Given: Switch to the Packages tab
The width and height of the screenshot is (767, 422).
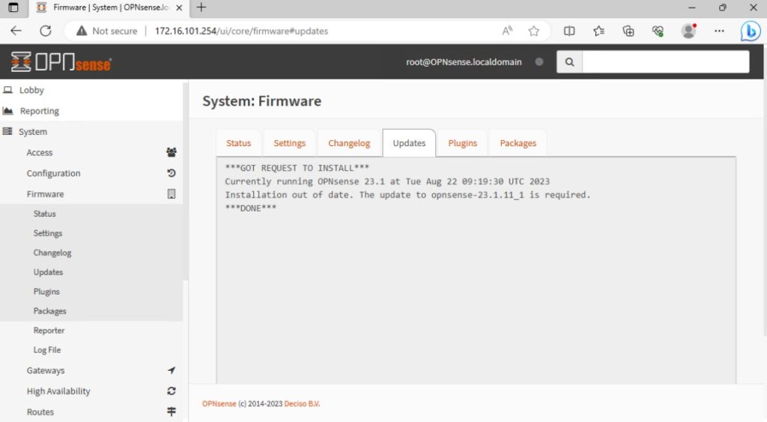Looking at the screenshot, I should pos(518,143).
